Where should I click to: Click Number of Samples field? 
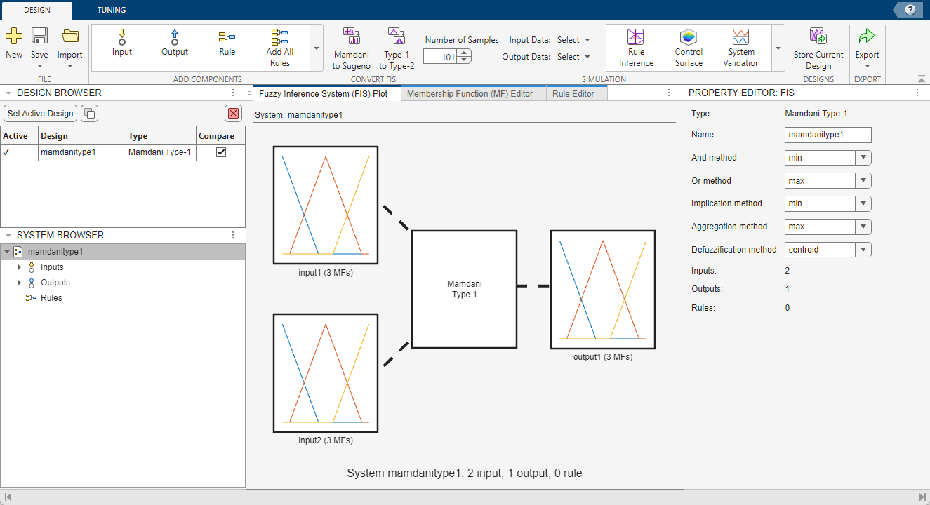point(440,57)
